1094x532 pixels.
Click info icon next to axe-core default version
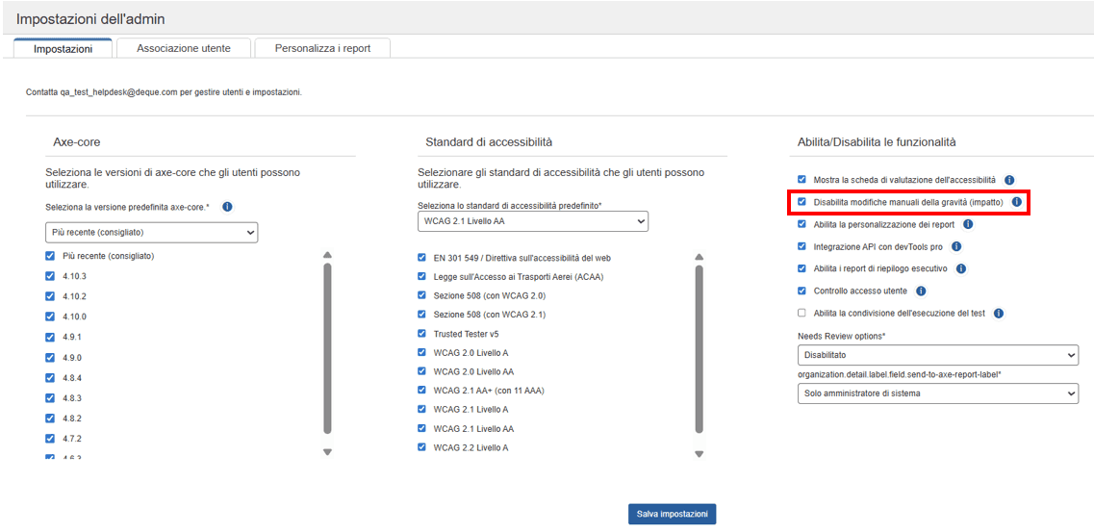click(x=227, y=207)
